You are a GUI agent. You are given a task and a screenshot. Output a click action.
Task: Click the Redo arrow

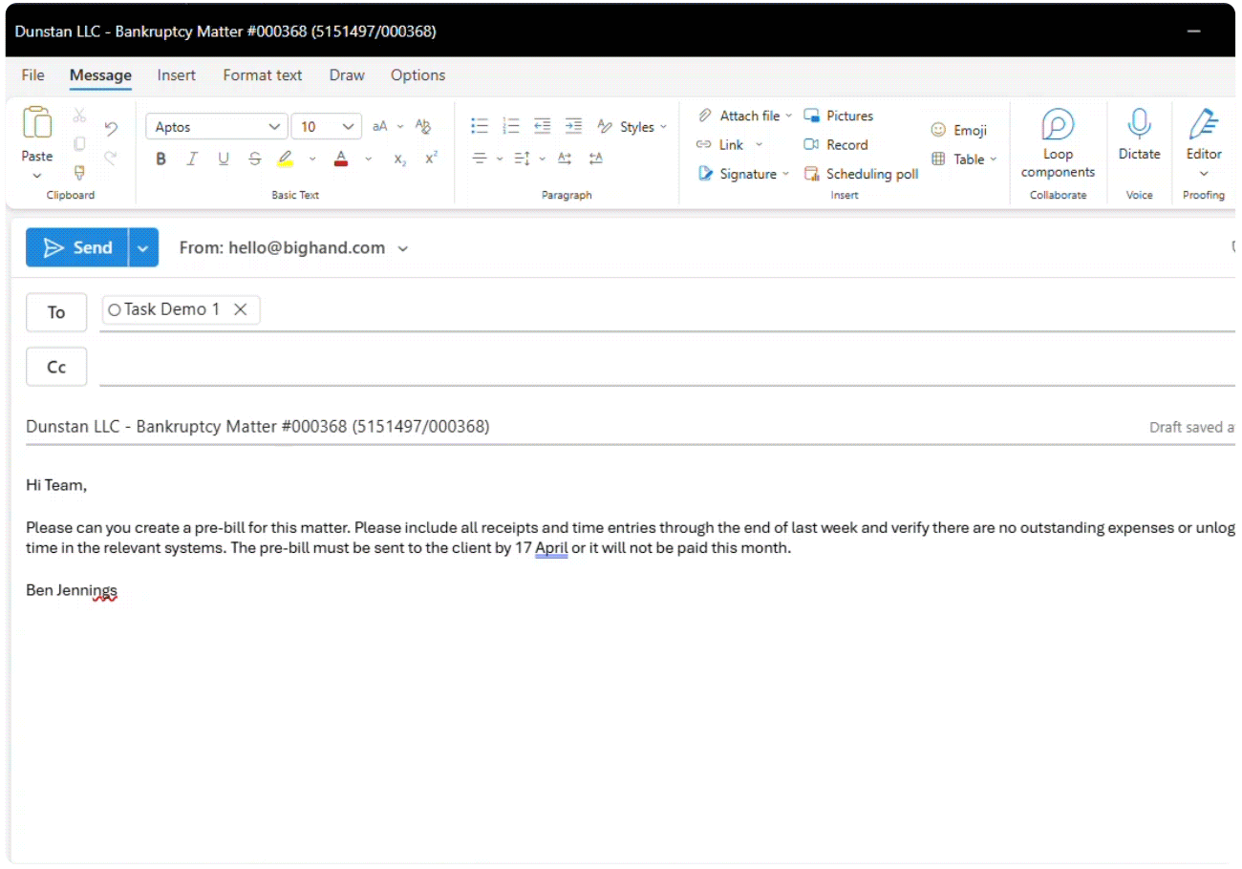point(111,159)
